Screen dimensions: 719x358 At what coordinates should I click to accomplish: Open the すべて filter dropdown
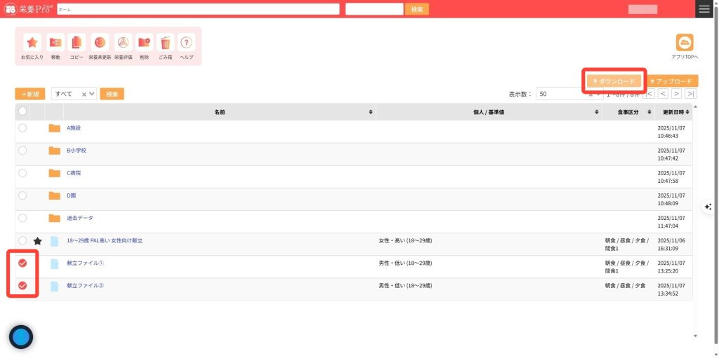coord(74,94)
